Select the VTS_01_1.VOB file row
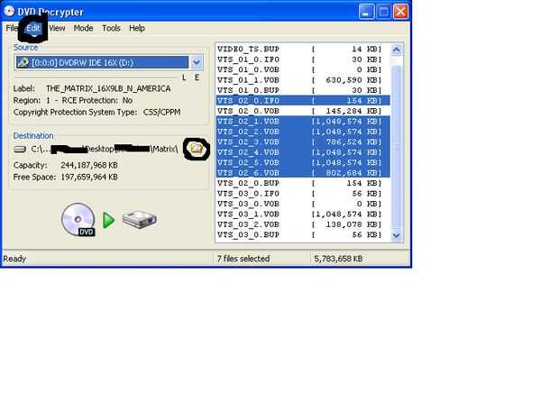Viewport: 559px width, 420px height. [303, 80]
